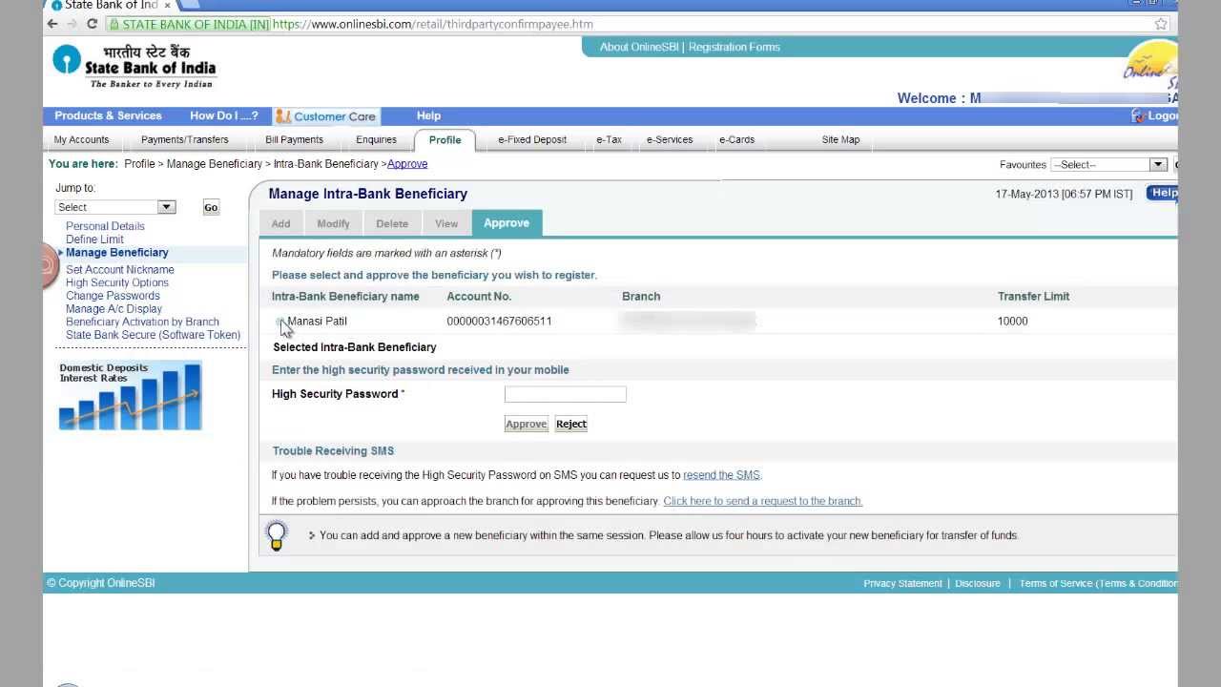Open Define Limit in sidebar
Screen dimensions: 1221x687
click(94, 239)
